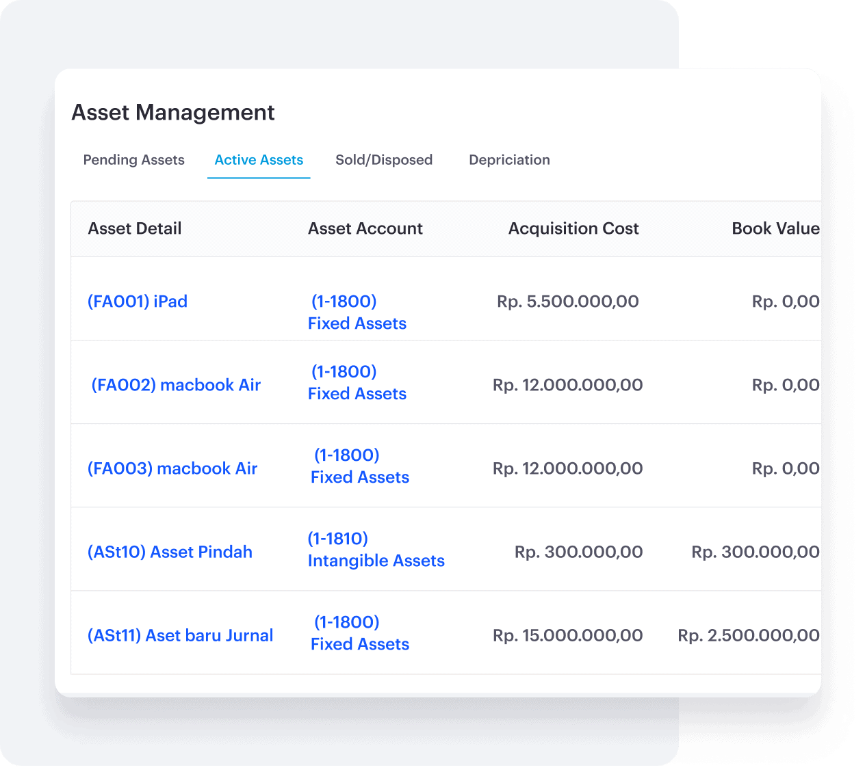Click the Asset Detail column header
Image resolution: width=865 pixels, height=774 pixels.
[x=135, y=228]
